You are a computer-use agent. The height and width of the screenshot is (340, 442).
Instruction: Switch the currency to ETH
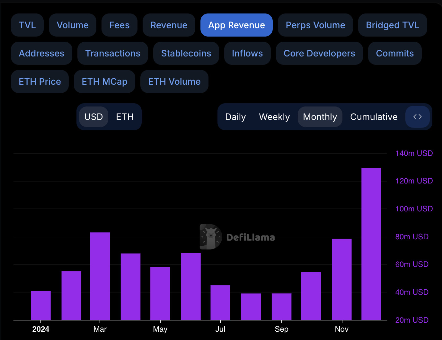(125, 117)
